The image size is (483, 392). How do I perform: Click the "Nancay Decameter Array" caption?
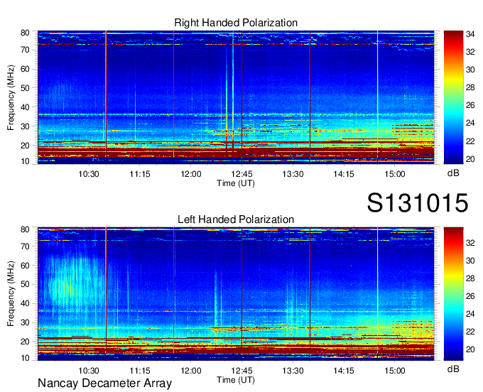pos(104,383)
